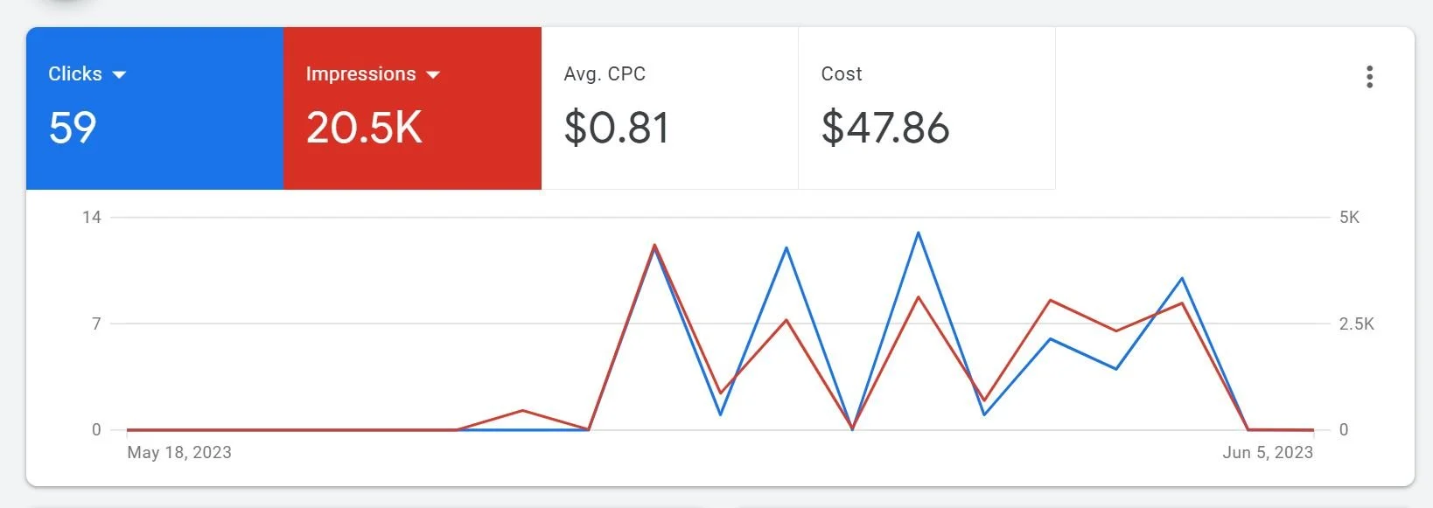Image resolution: width=1433 pixels, height=508 pixels.
Task: Click the May 18, 2023 start date label
Action: click(179, 452)
